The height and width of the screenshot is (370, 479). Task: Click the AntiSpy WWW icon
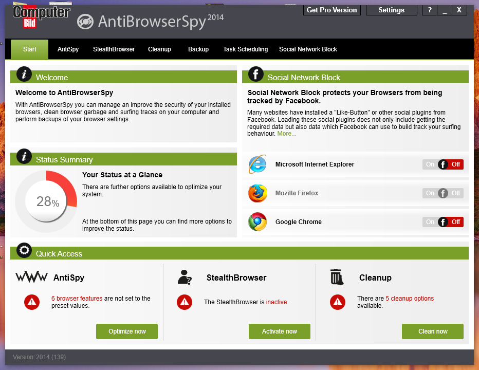point(31,277)
